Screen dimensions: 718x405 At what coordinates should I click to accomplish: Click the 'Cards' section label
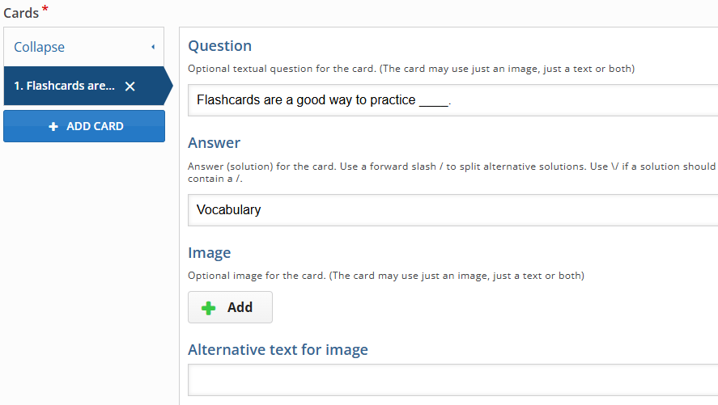coord(21,13)
